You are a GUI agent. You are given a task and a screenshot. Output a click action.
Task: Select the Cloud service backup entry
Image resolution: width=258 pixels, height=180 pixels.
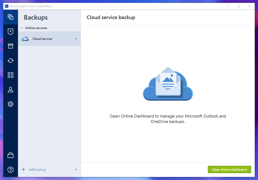pos(49,39)
